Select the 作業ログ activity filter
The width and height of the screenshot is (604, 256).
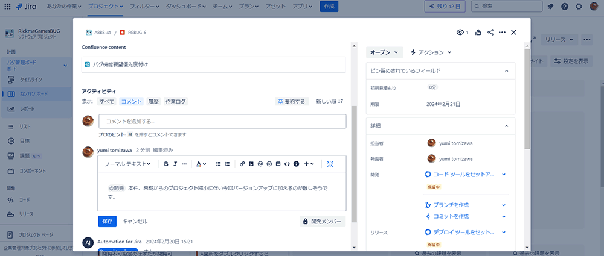175,101
